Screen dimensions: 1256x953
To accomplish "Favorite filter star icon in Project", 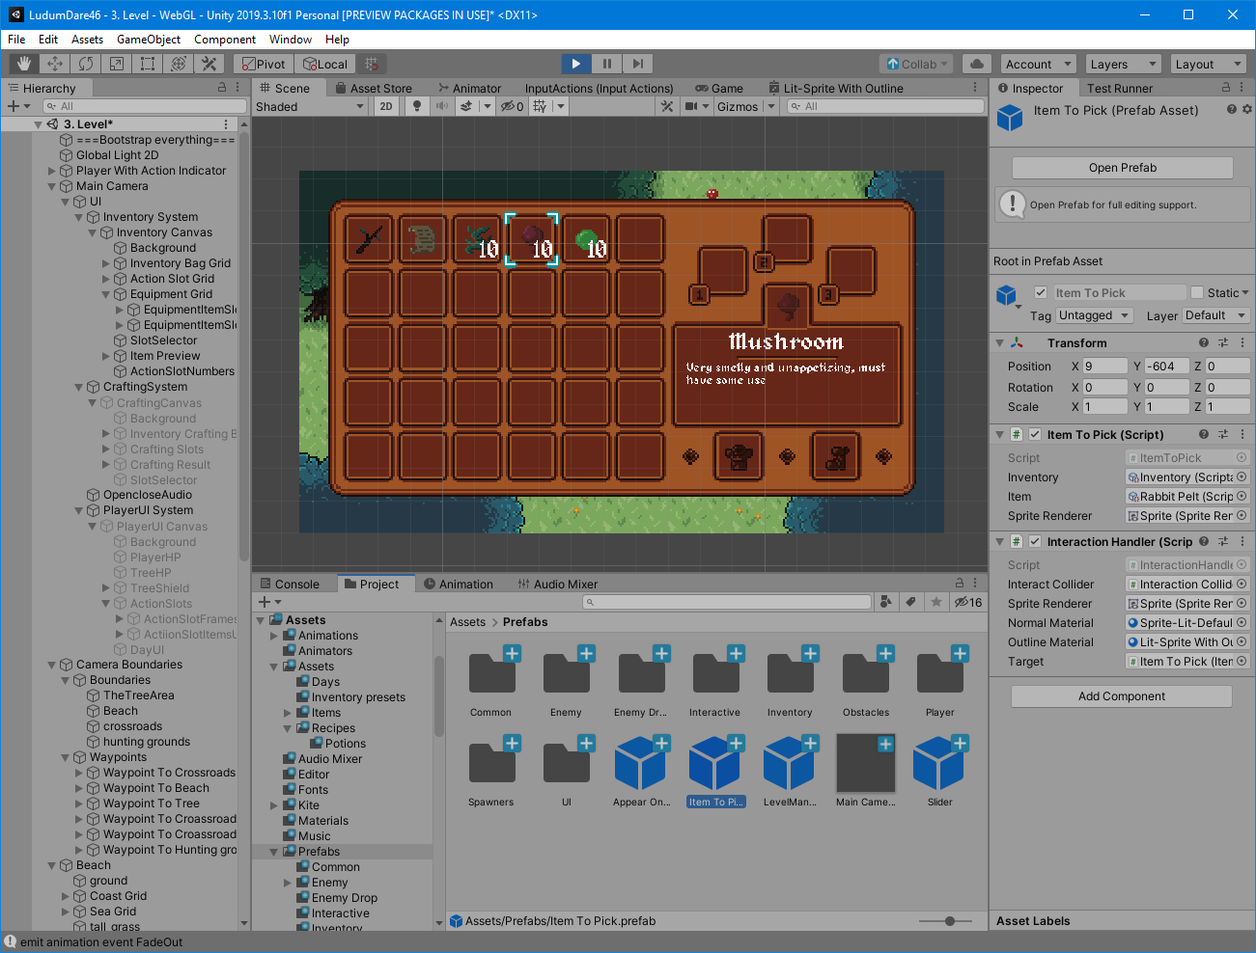I will pyautogui.click(x=936, y=602).
